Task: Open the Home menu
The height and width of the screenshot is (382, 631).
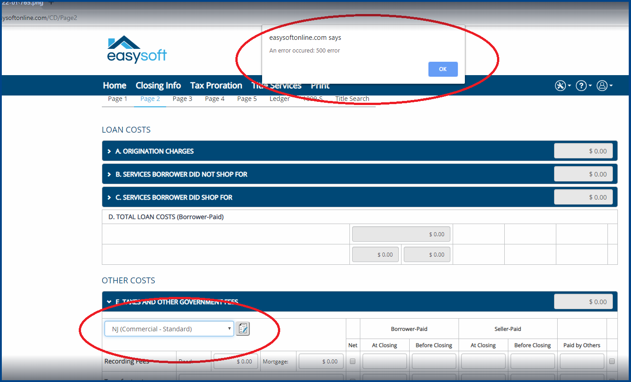Action: click(115, 86)
